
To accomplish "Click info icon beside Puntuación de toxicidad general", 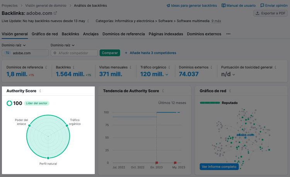I will tap(275, 67).
